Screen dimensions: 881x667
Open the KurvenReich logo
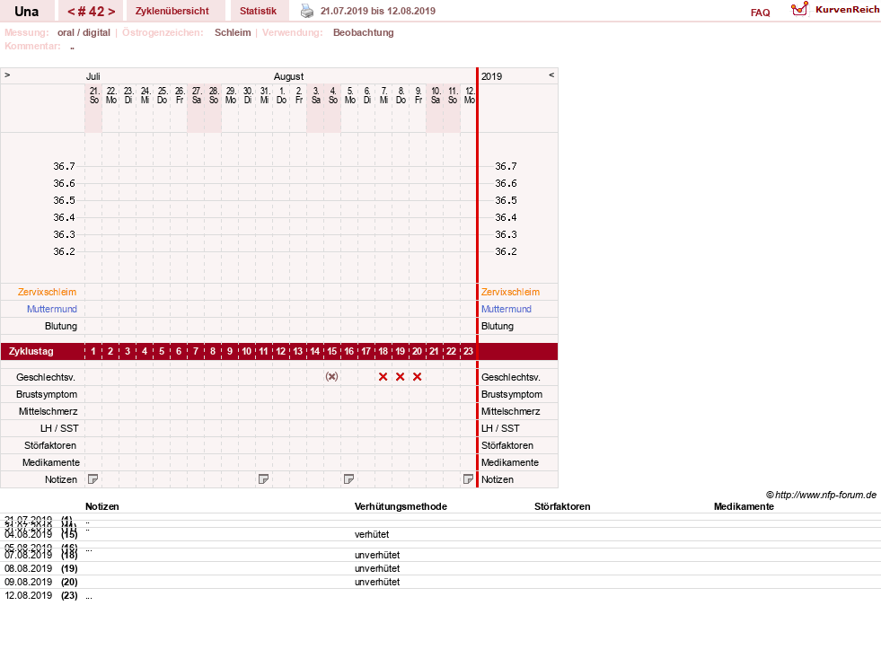coord(835,10)
